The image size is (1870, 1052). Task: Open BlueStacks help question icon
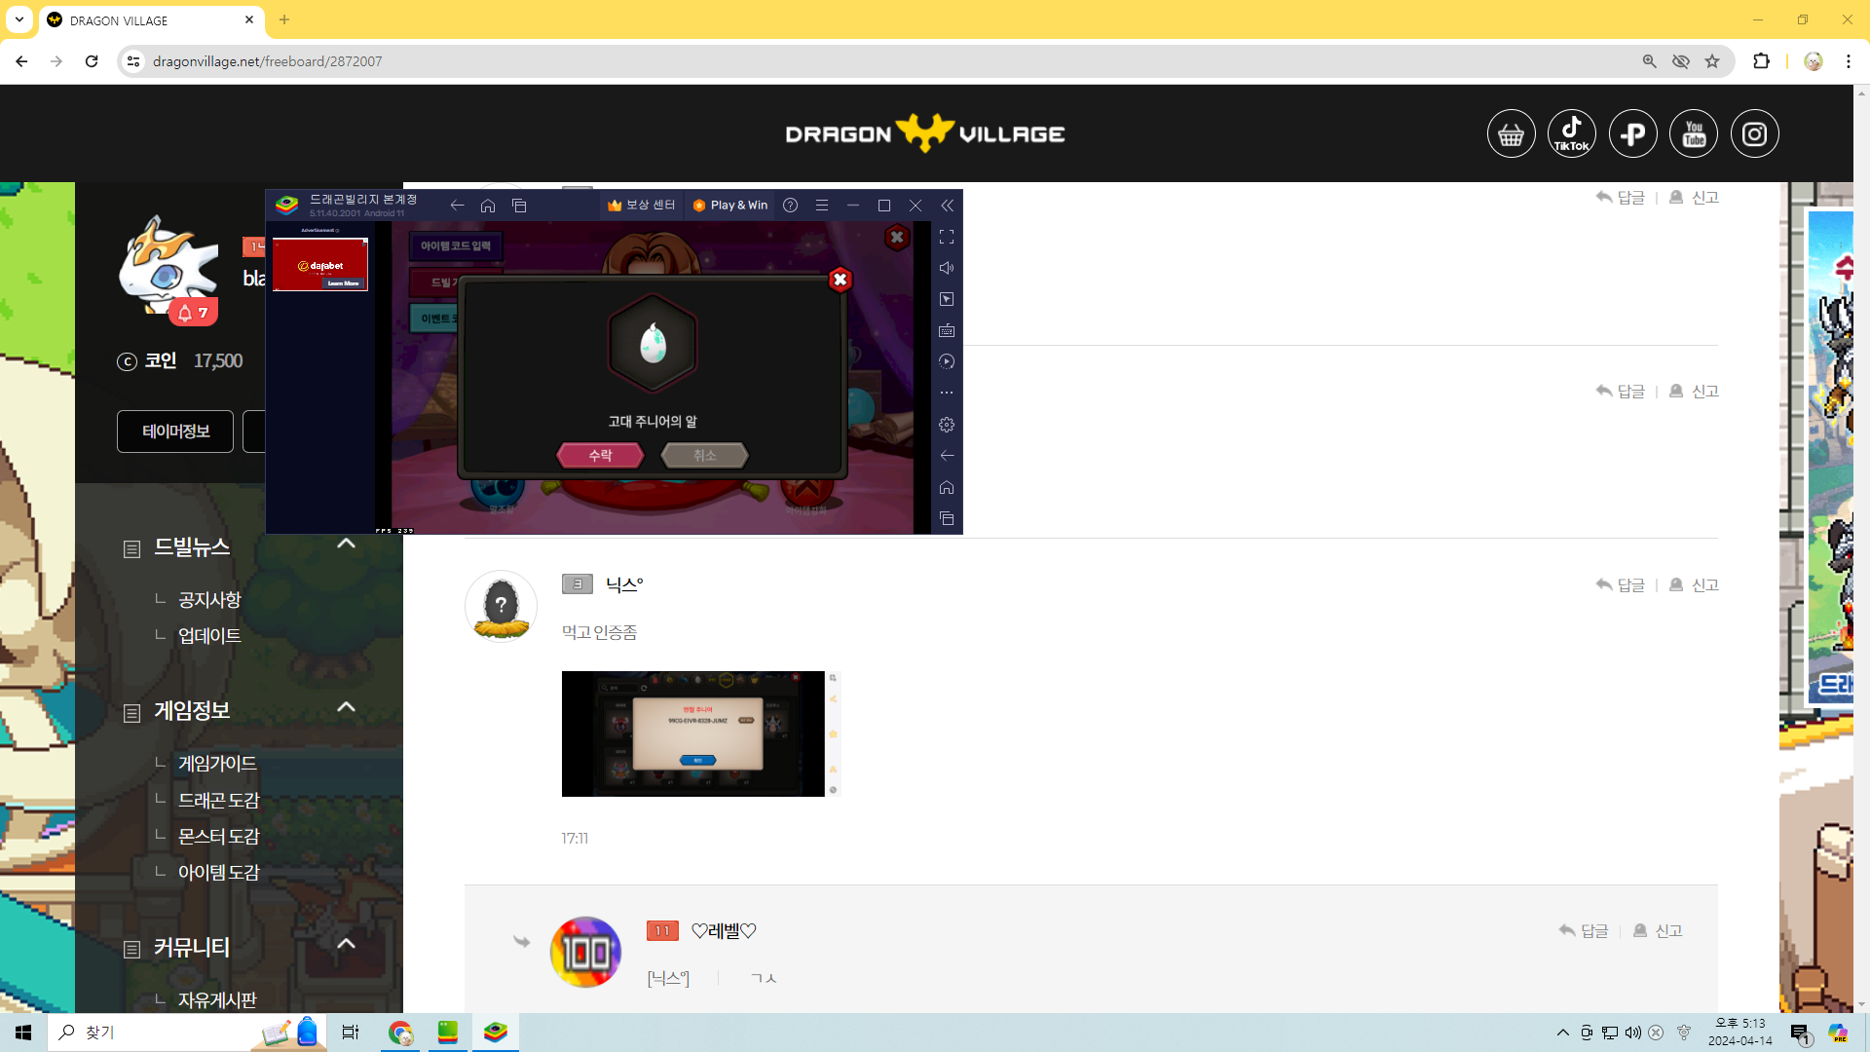coord(791,206)
